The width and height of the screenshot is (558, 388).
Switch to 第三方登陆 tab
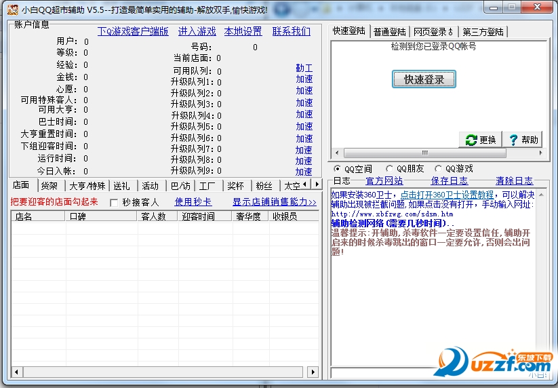(x=483, y=32)
